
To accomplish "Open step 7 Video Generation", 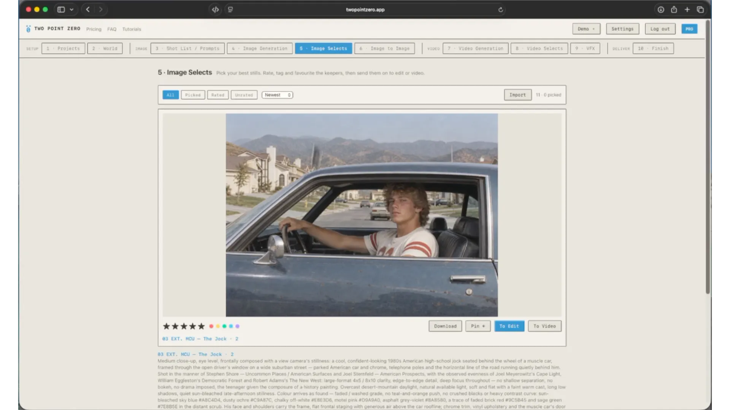I will point(476,49).
